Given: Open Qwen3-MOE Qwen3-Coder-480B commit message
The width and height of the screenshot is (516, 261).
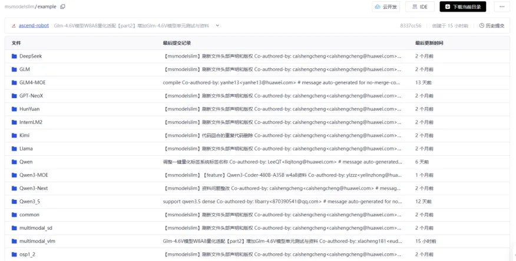Looking at the screenshot, I should click(282, 175).
